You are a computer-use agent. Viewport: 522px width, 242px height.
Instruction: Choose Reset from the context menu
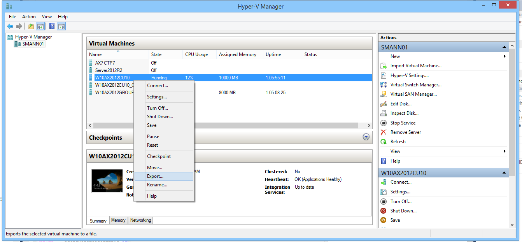coord(164,145)
